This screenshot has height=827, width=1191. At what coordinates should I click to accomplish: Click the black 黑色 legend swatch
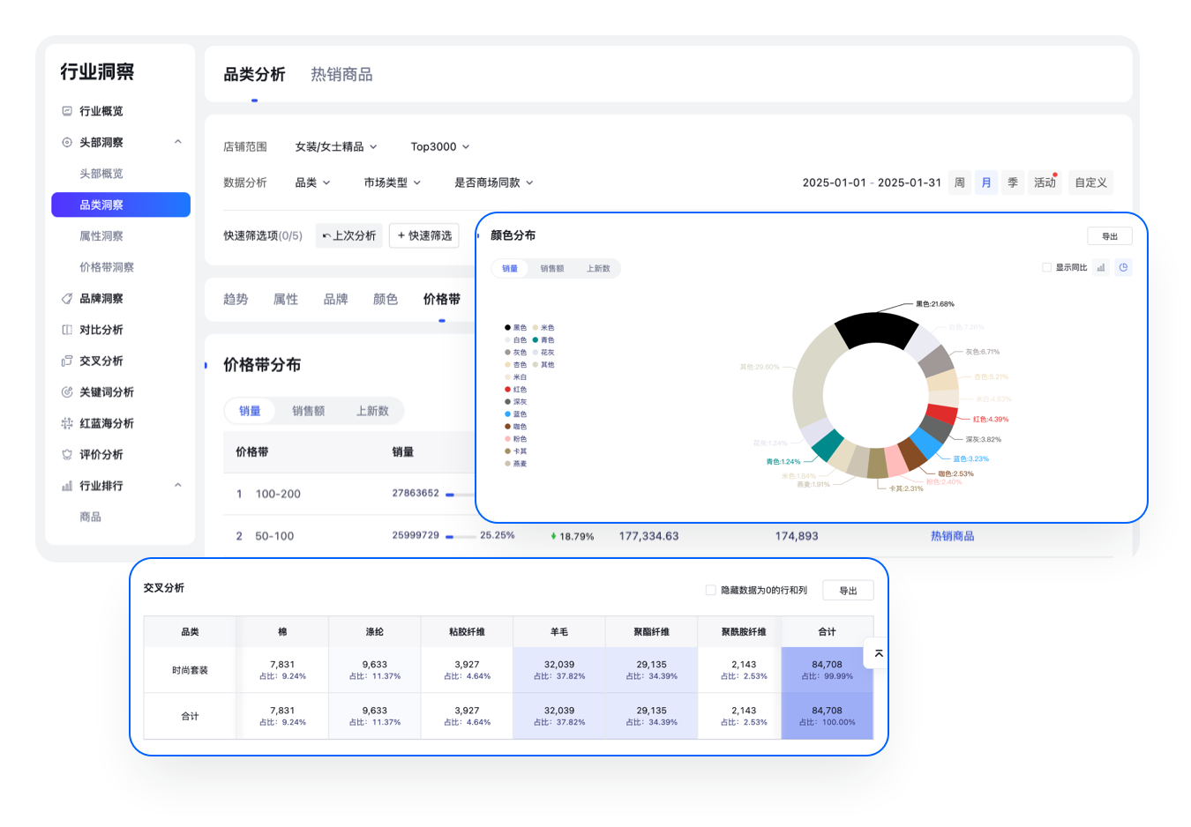507,328
